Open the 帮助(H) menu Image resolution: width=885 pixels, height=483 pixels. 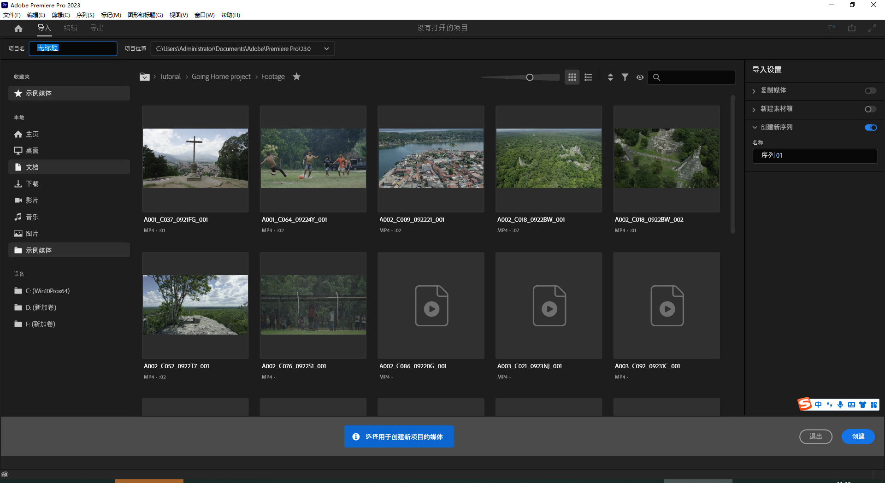230,15
